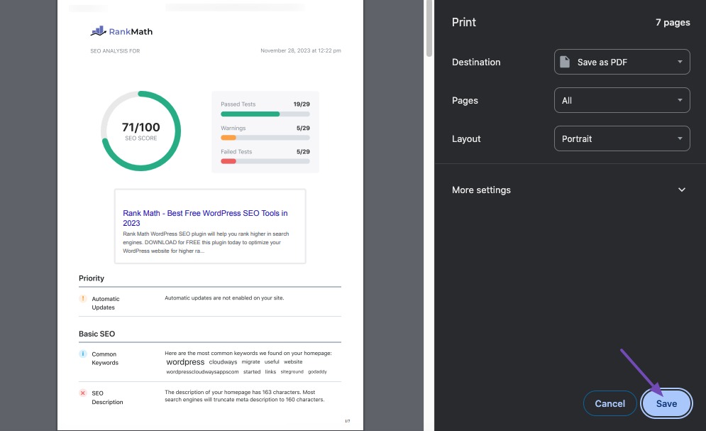This screenshot has height=431, width=706.
Task: Click the 'Destination' label
Action: click(476, 62)
